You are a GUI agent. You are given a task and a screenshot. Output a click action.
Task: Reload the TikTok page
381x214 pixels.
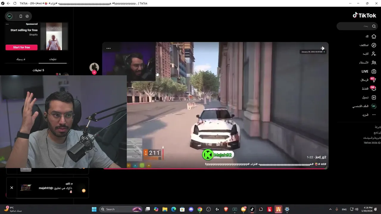pos(15,3)
